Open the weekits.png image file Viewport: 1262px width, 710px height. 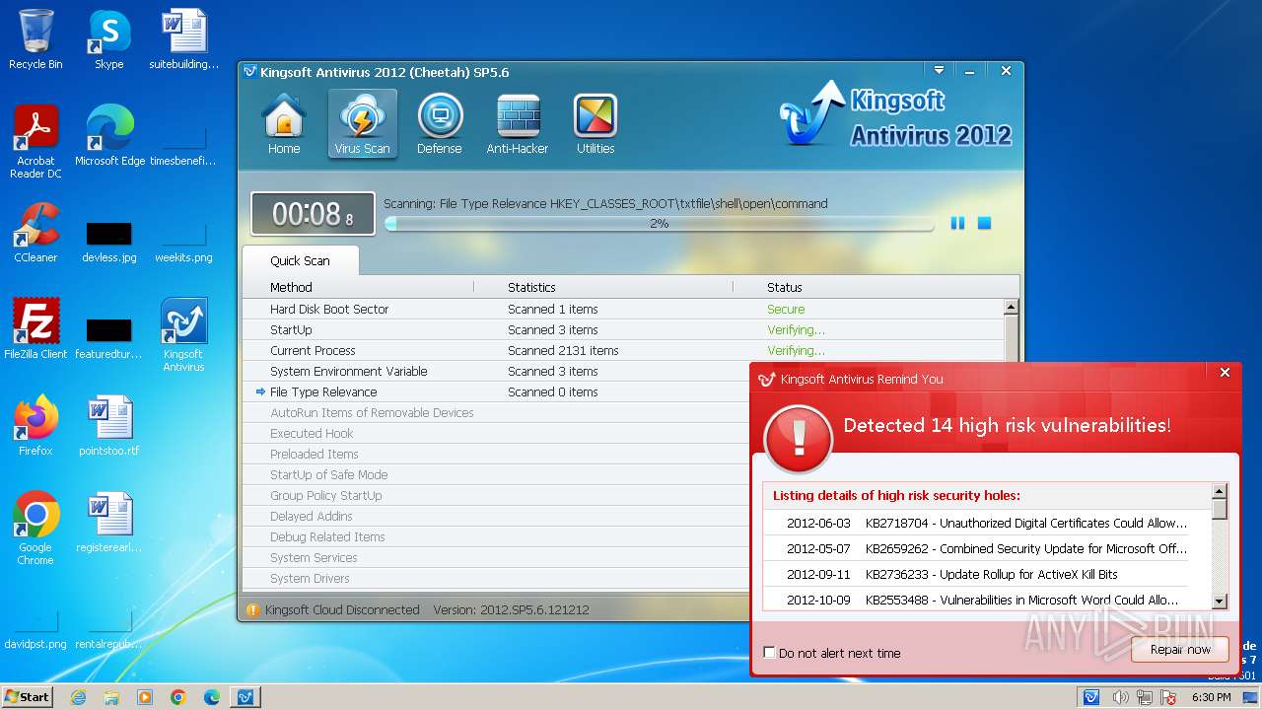click(x=183, y=242)
